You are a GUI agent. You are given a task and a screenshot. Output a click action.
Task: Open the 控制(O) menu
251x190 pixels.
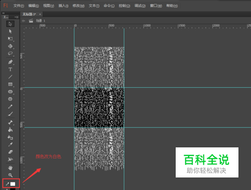click(124, 6)
